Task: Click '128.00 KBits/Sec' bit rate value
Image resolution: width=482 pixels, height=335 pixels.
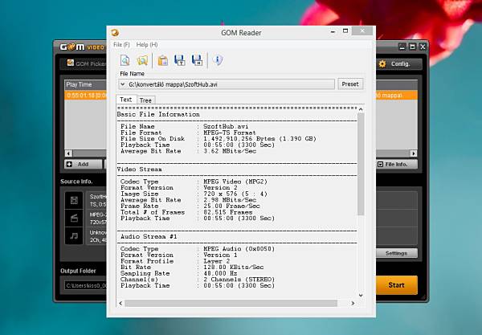Action: [x=233, y=267]
